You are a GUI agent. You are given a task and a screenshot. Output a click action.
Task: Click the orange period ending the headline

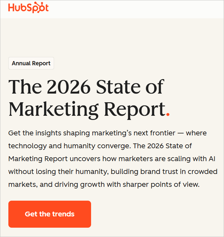[167, 114]
